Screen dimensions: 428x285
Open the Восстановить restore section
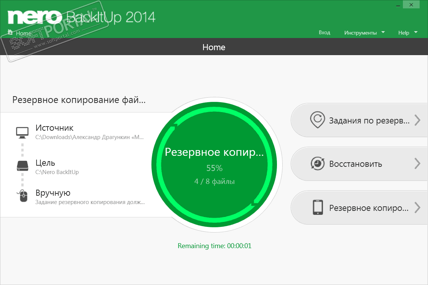359,164
